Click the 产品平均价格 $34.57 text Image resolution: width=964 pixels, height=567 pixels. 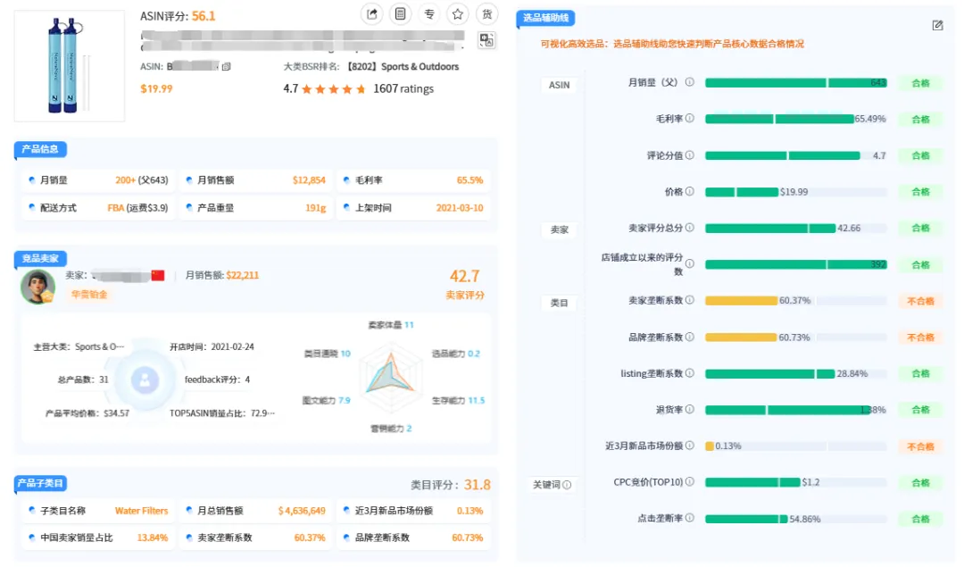pyautogui.click(x=87, y=413)
